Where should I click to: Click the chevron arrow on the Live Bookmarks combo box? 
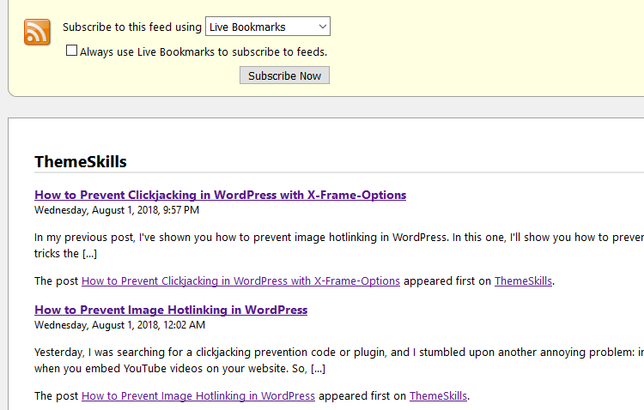(x=322, y=27)
